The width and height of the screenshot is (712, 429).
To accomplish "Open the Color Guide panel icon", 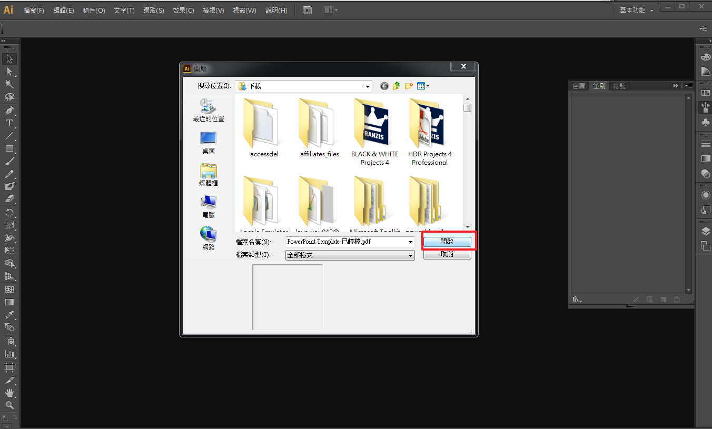I will click(x=706, y=71).
